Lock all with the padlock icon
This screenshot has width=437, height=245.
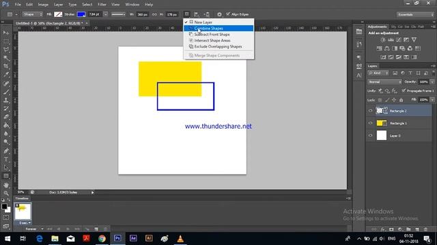point(401,100)
